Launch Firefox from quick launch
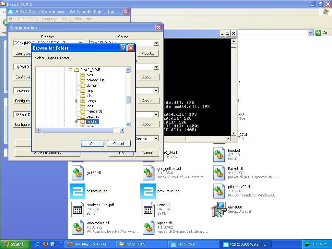Viewport: 332px width, 249px height. coord(45,244)
